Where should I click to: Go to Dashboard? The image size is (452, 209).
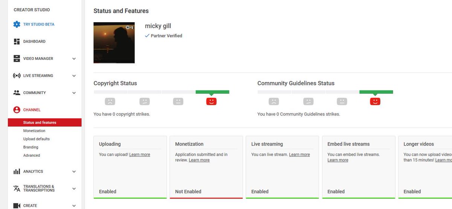(x=34, y=41)
